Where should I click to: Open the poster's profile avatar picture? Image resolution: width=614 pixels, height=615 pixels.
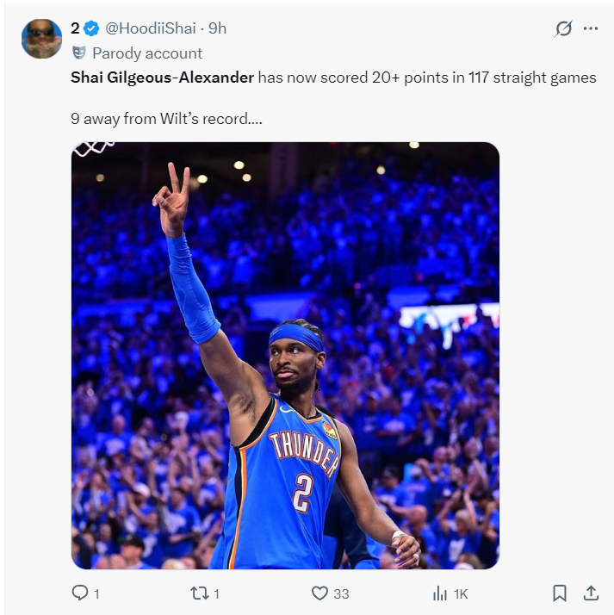point(41,39)
